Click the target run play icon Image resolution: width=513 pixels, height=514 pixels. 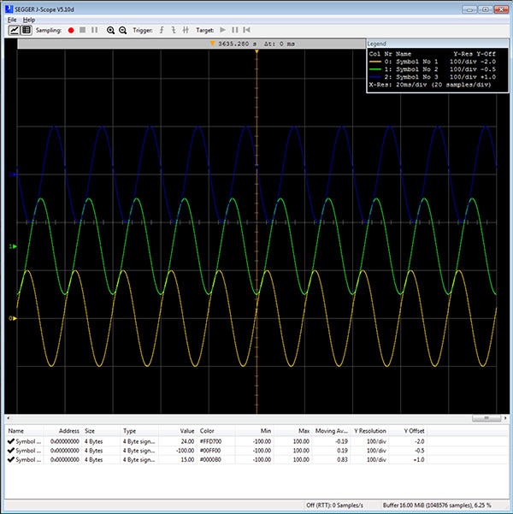223,30
